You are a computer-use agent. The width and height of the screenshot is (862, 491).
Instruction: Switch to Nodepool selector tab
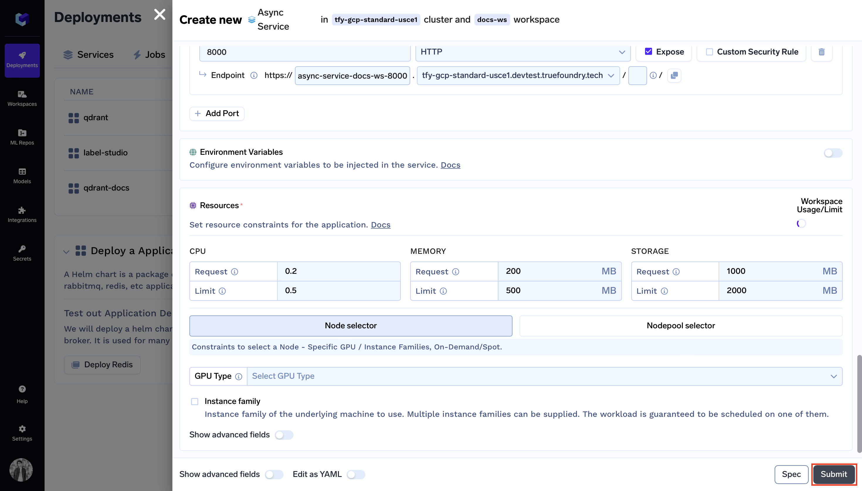tap(681, 326)
